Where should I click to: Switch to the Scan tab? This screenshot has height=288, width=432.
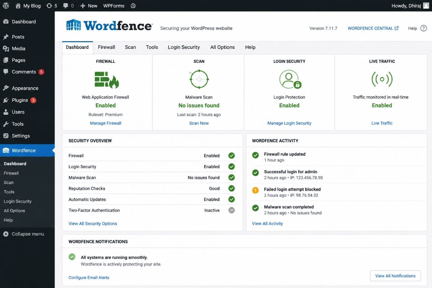point(131,47)
